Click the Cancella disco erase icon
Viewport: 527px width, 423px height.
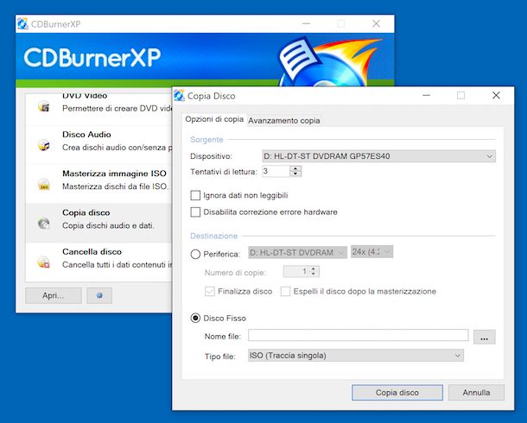point(44,262)
